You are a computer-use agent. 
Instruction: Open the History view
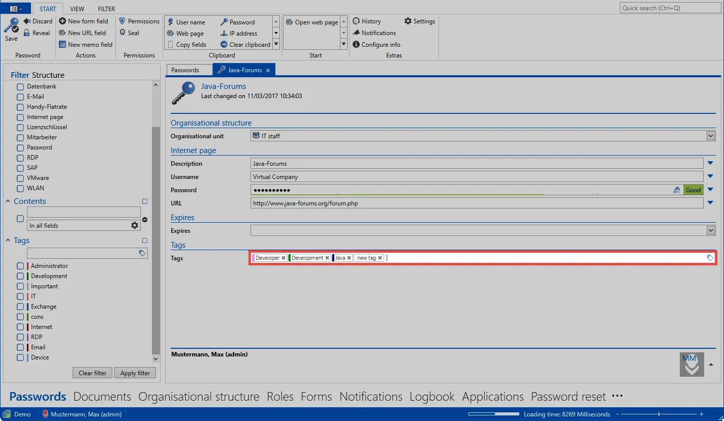[367, 21]
